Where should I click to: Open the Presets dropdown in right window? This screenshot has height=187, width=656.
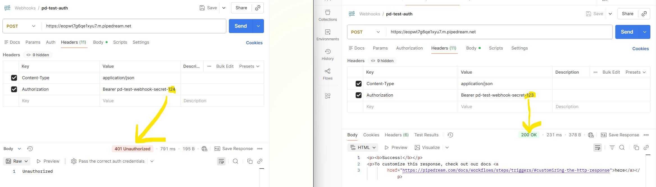tap(635, 72)
